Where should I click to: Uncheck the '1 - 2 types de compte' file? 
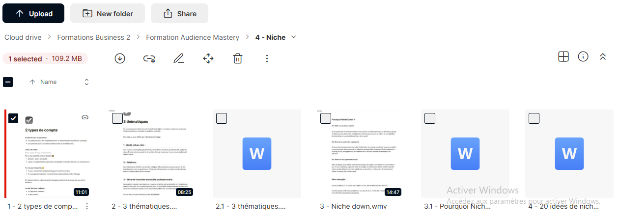click(x=13, y=118)
